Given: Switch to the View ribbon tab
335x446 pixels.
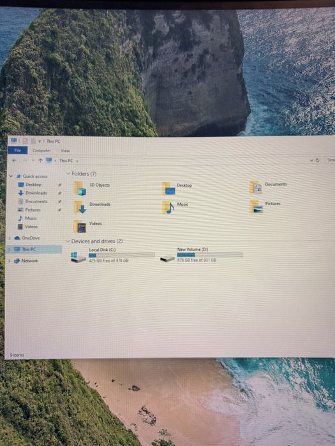Looking at the screenshot, I should (65, 151).
